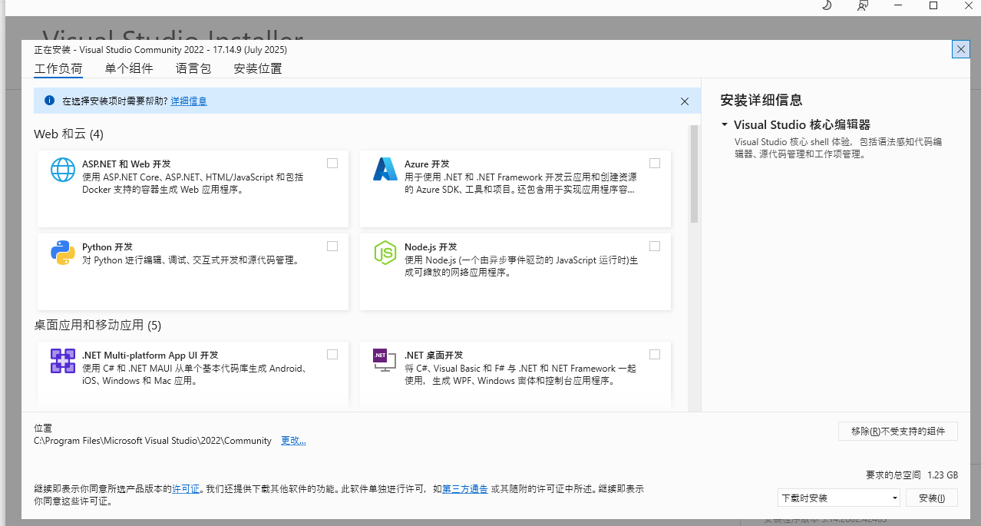Switch to the 工作负荷 tab
The image size is (981, 526).
[58, 68]
